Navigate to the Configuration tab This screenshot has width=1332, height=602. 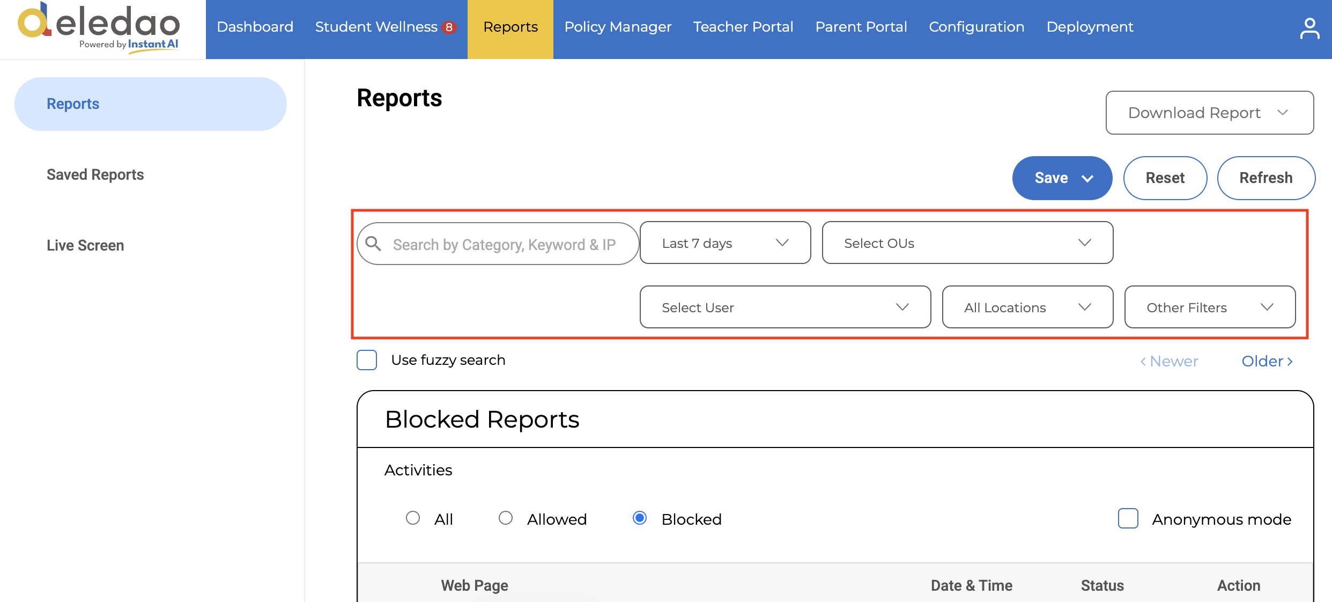(976, 27)
